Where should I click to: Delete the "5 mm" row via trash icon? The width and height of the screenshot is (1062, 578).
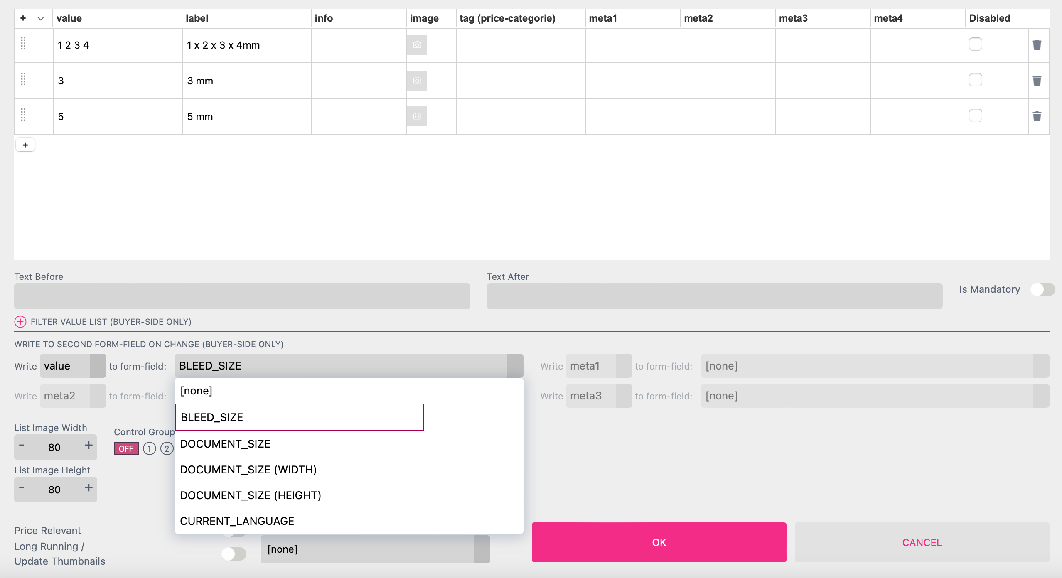point(1037,116)
